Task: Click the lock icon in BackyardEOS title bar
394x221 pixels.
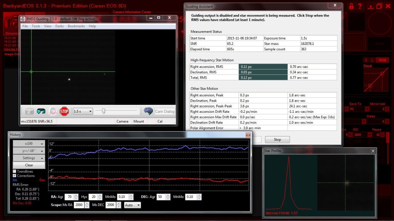Action: [x=351, y=6]
